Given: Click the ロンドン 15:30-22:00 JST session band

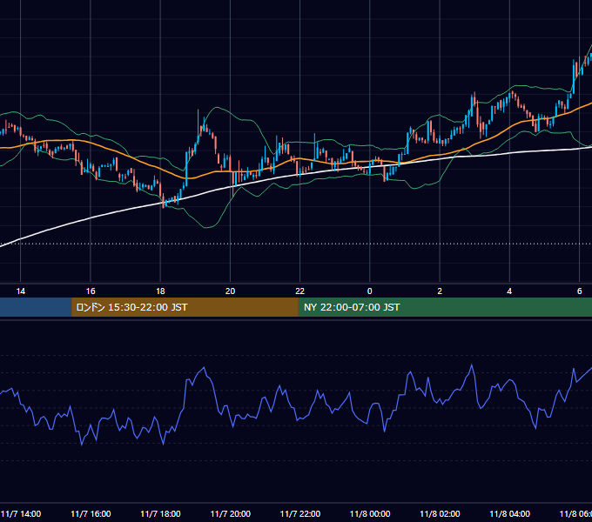Looking at the screenshot, I should pos(185,307).
